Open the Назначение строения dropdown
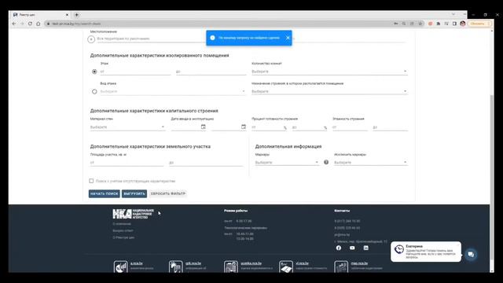Image resolution: width=503 pixels, height=283 pixels. pos(329,91)
